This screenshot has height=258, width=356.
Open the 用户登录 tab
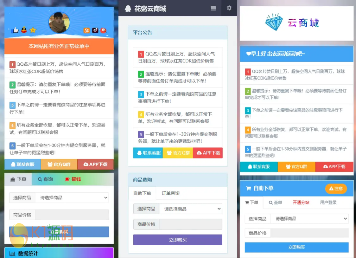328,203
